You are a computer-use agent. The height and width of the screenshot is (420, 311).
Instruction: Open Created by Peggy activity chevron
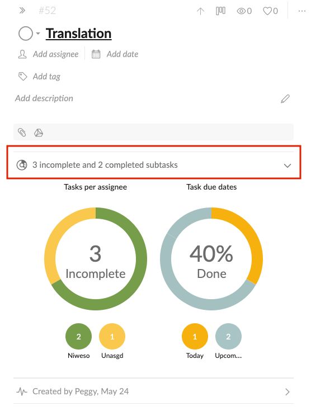point(288,392)
